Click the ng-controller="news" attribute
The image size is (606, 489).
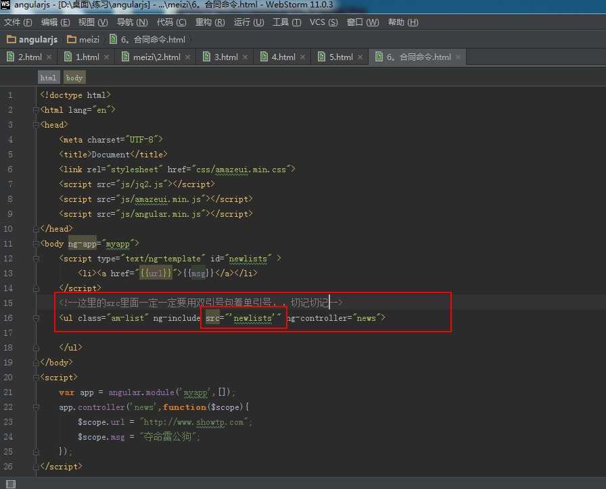pyautogui.click(x=333, y=318)
